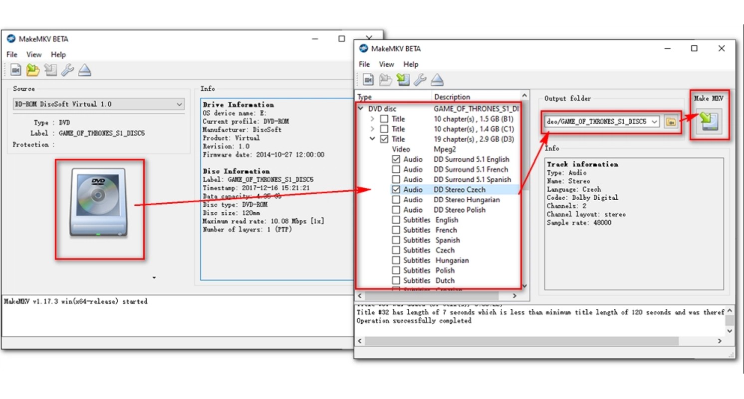Browse output folder via the folder icon
Viewport: 744px width, 399px height.
pos(671,121)
